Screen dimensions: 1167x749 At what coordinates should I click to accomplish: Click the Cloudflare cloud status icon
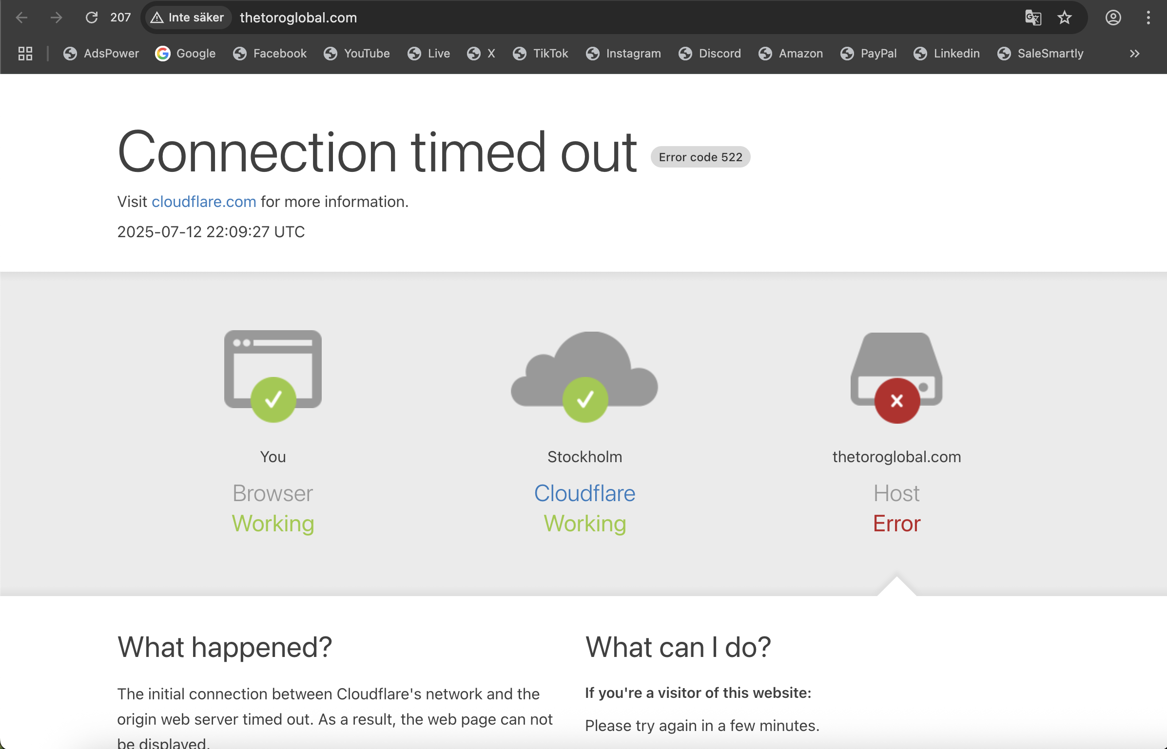tap(584, 377)
